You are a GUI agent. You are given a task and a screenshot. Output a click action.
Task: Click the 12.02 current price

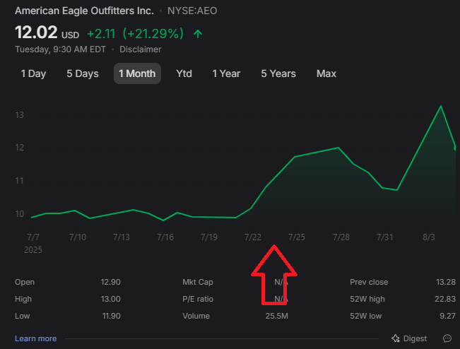36,32
